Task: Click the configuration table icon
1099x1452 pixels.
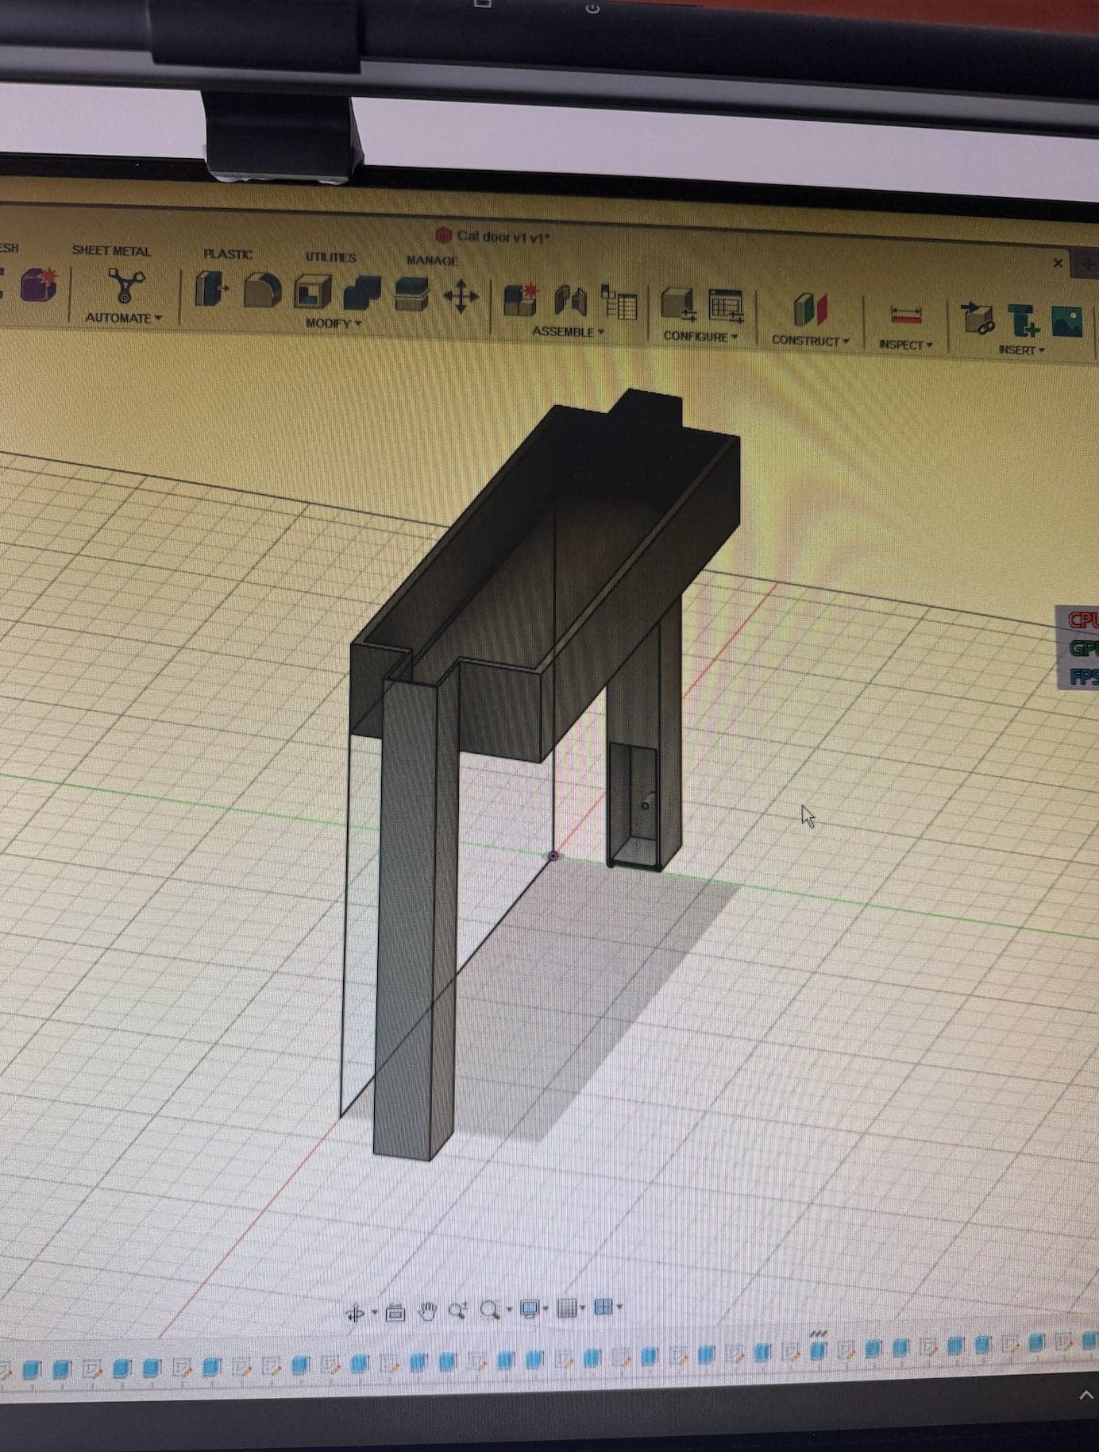Action: coord(727,307)
